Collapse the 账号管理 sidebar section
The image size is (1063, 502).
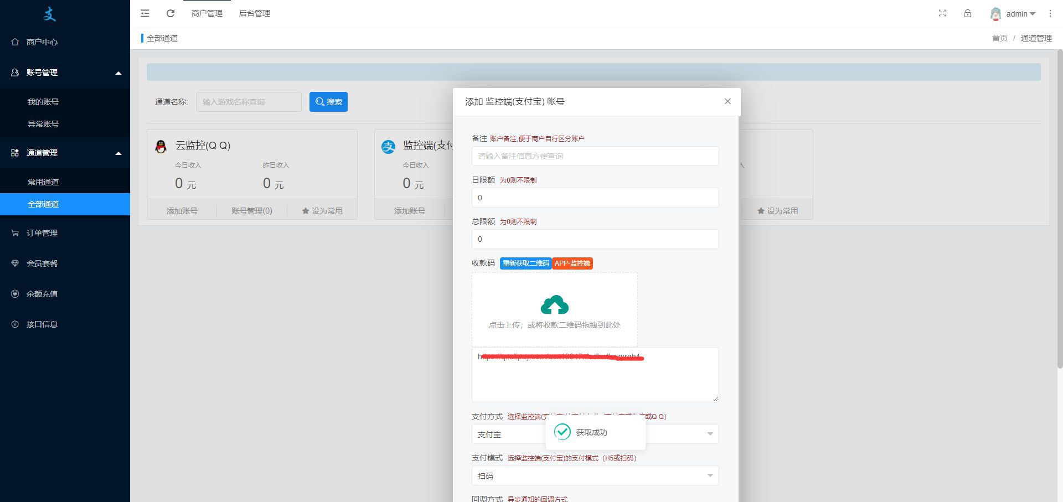click(x=118, y=73)
